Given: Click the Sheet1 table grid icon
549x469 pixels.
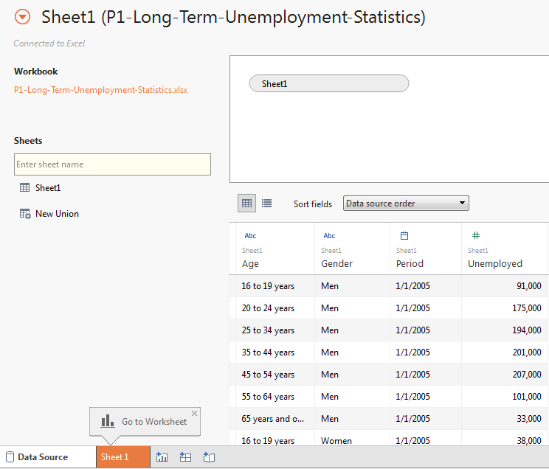Looking at the screenshot, I should (24, 187).
